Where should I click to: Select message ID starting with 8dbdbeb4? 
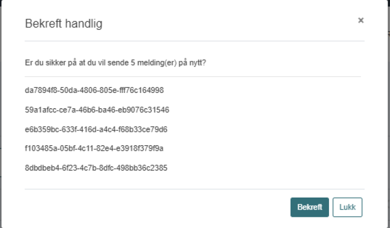click(x=96, y=168)
